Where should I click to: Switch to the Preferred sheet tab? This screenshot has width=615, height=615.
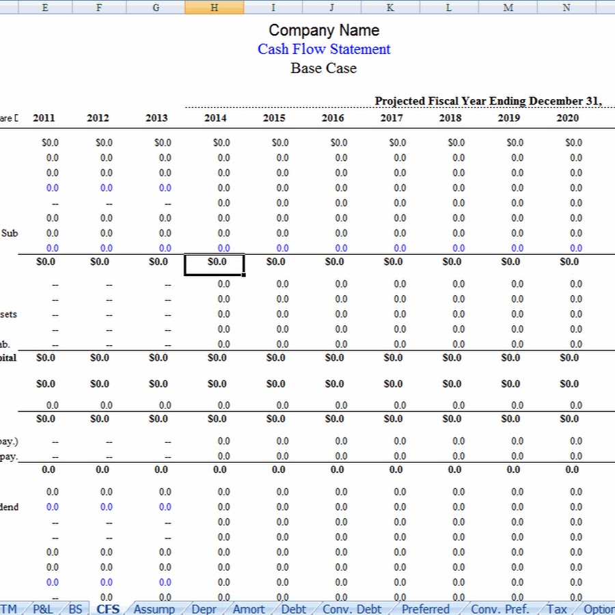(426, 609)
